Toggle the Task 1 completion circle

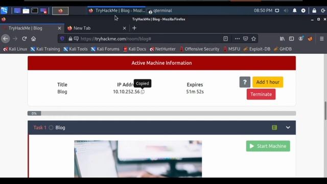pos(51,128)
